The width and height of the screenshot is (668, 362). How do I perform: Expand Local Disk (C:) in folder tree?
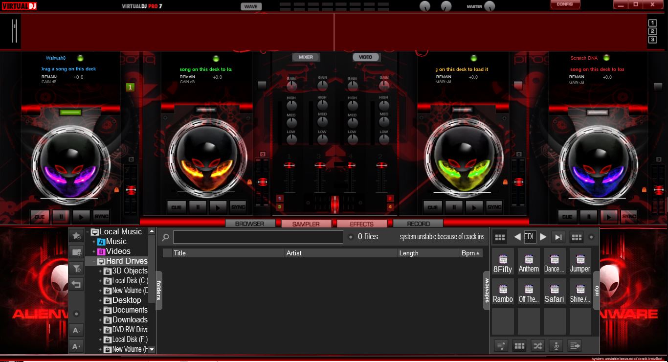(100, 281)
